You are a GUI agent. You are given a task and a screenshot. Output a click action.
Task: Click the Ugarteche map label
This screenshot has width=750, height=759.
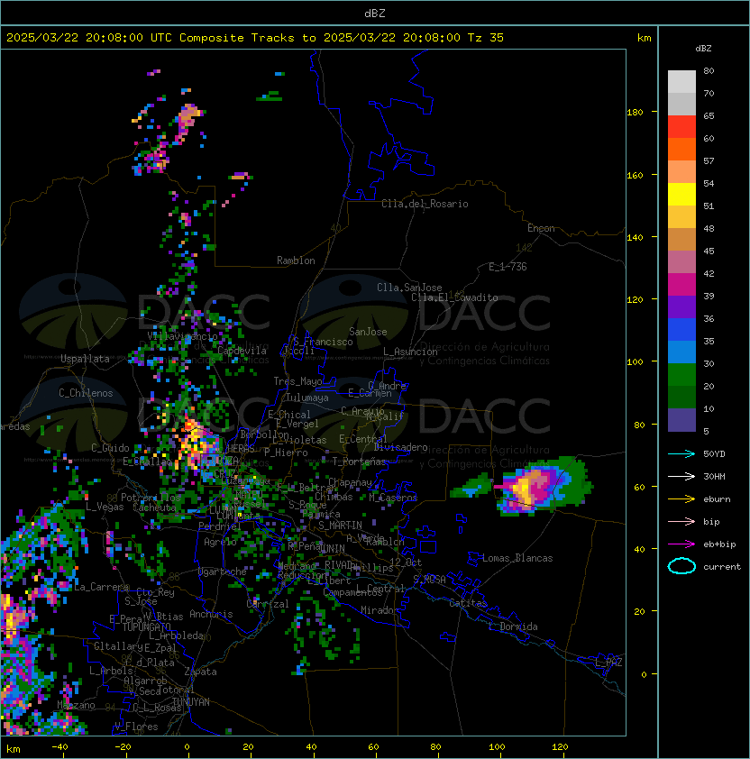pos(223,572)
